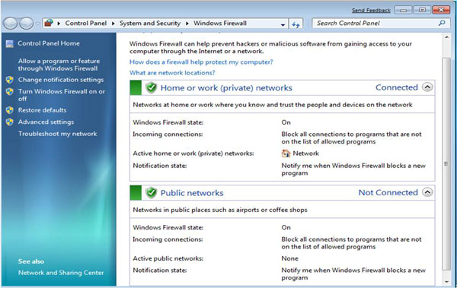Open Allow a program or feature through Windows Firewall

point(59,65)
